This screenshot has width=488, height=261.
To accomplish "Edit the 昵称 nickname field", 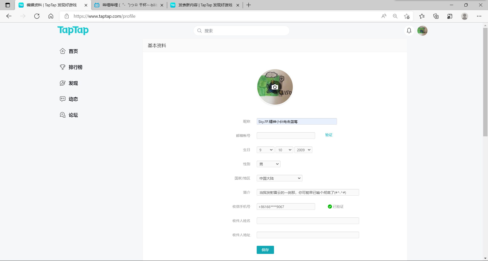I will click(297, 122).
